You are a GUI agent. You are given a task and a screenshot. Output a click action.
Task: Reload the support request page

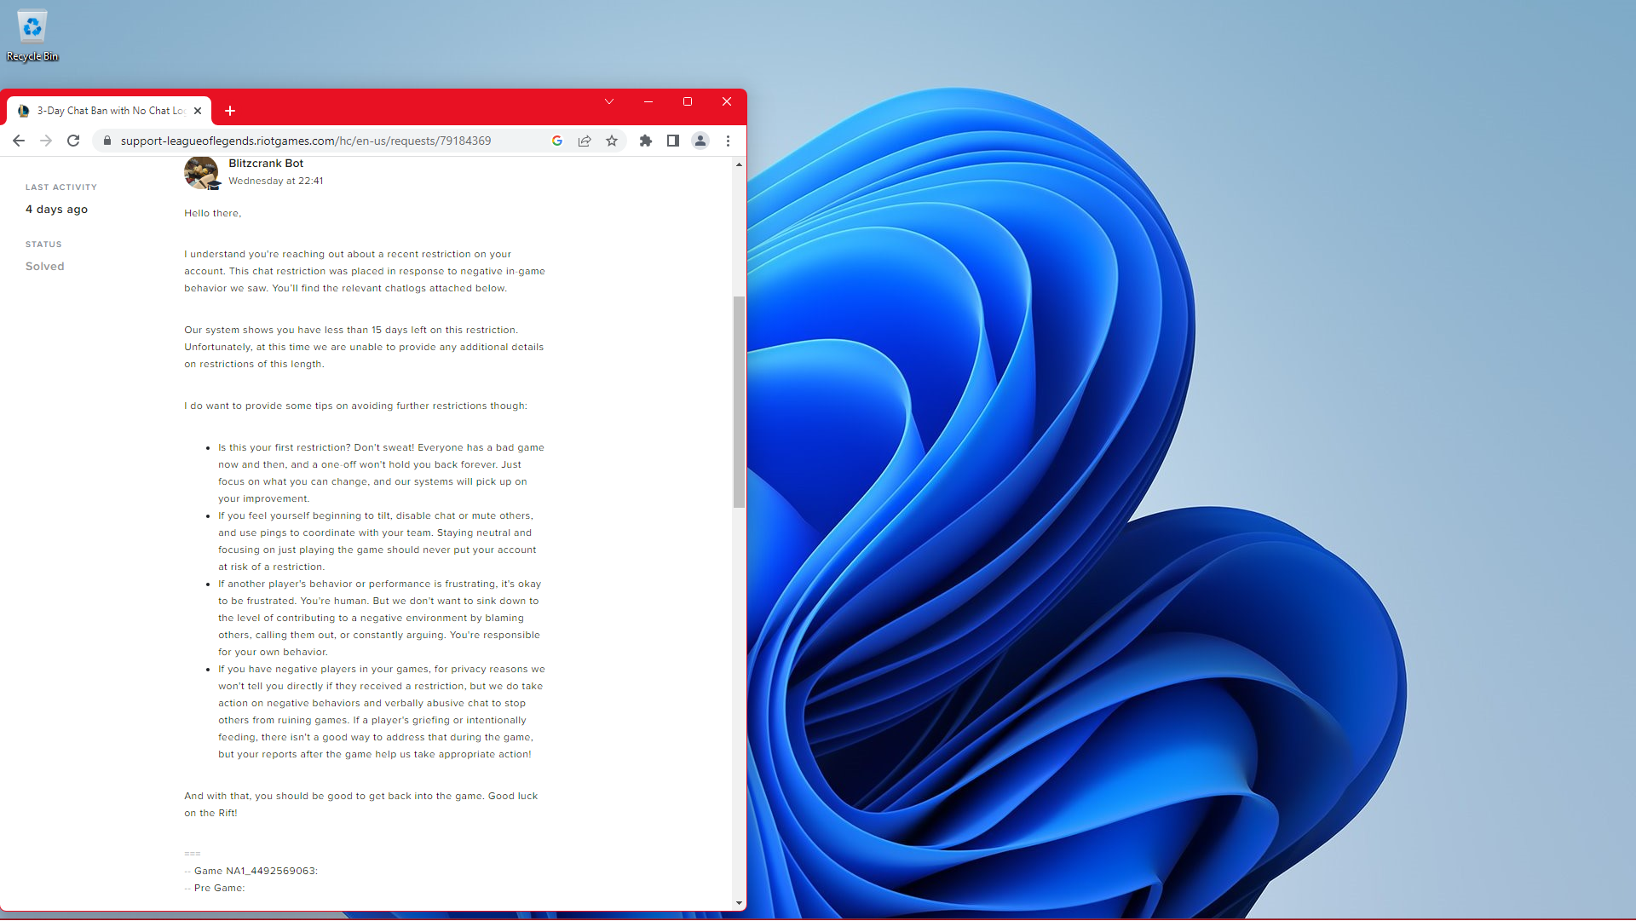(x=73, y=141)
